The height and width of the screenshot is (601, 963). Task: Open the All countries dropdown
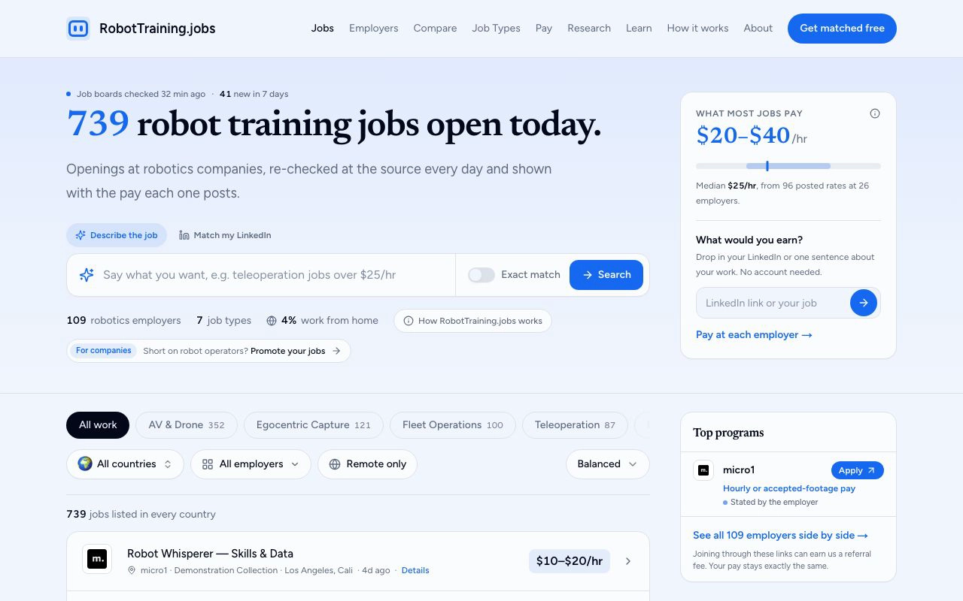click(125, 464)
